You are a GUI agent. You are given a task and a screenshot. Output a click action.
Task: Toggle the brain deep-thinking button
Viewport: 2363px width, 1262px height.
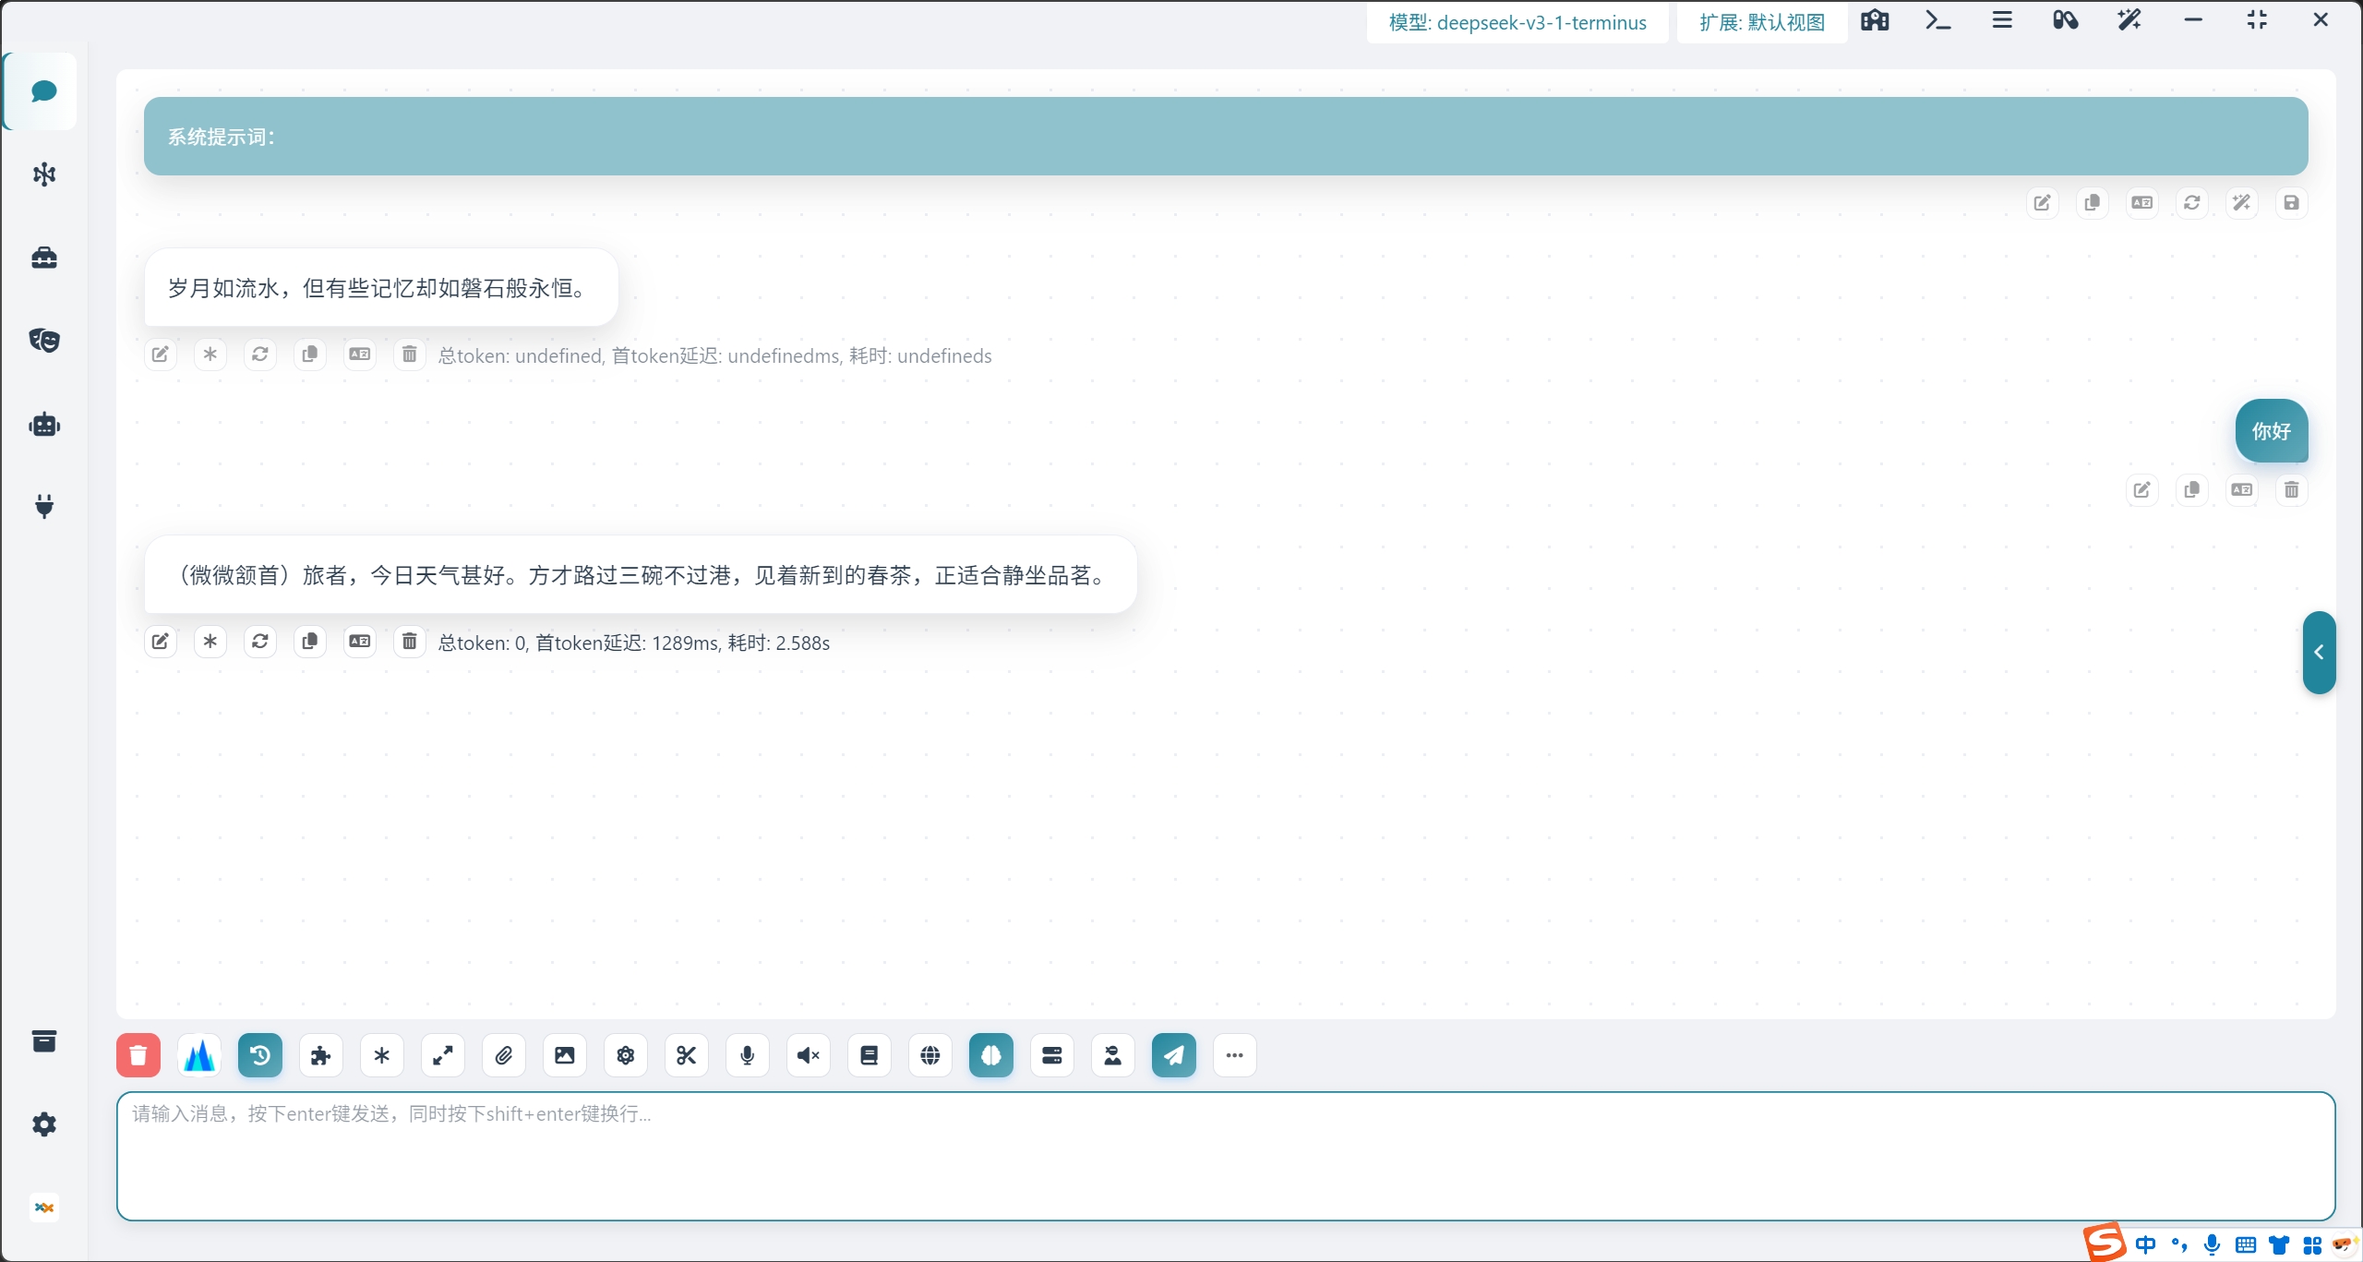(991, 1055)
